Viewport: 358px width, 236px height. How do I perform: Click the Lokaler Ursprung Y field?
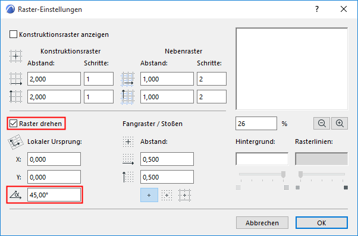[x=54, y=177]
